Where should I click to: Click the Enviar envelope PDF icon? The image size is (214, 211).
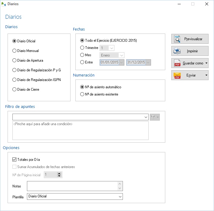pyautogui.click(x=177, y=75)
